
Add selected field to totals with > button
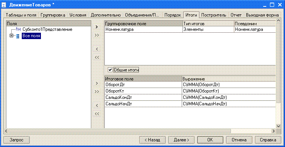click(97, 83)
